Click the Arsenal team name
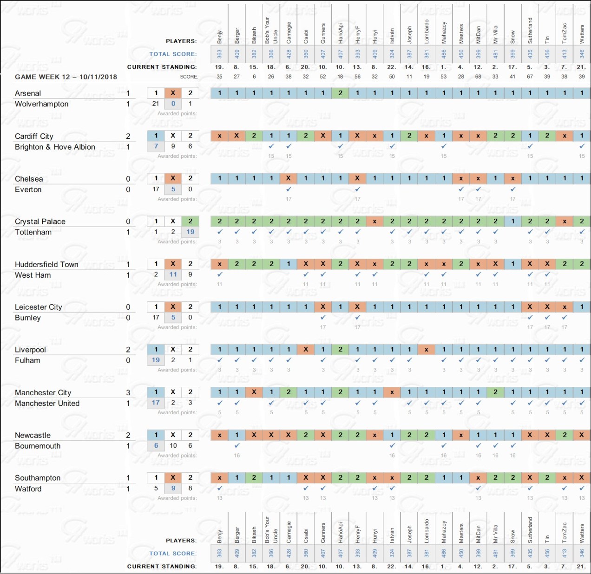 (x=28, y=93)
